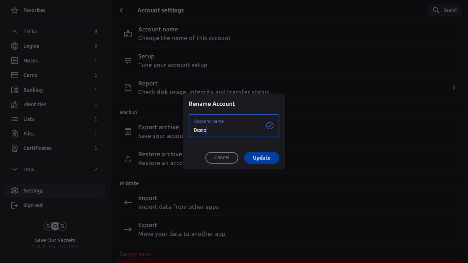The height and width of the screenshot is (263, 468).
Task: Click the Notes icon in sidebar
Action: coord(15,61)
